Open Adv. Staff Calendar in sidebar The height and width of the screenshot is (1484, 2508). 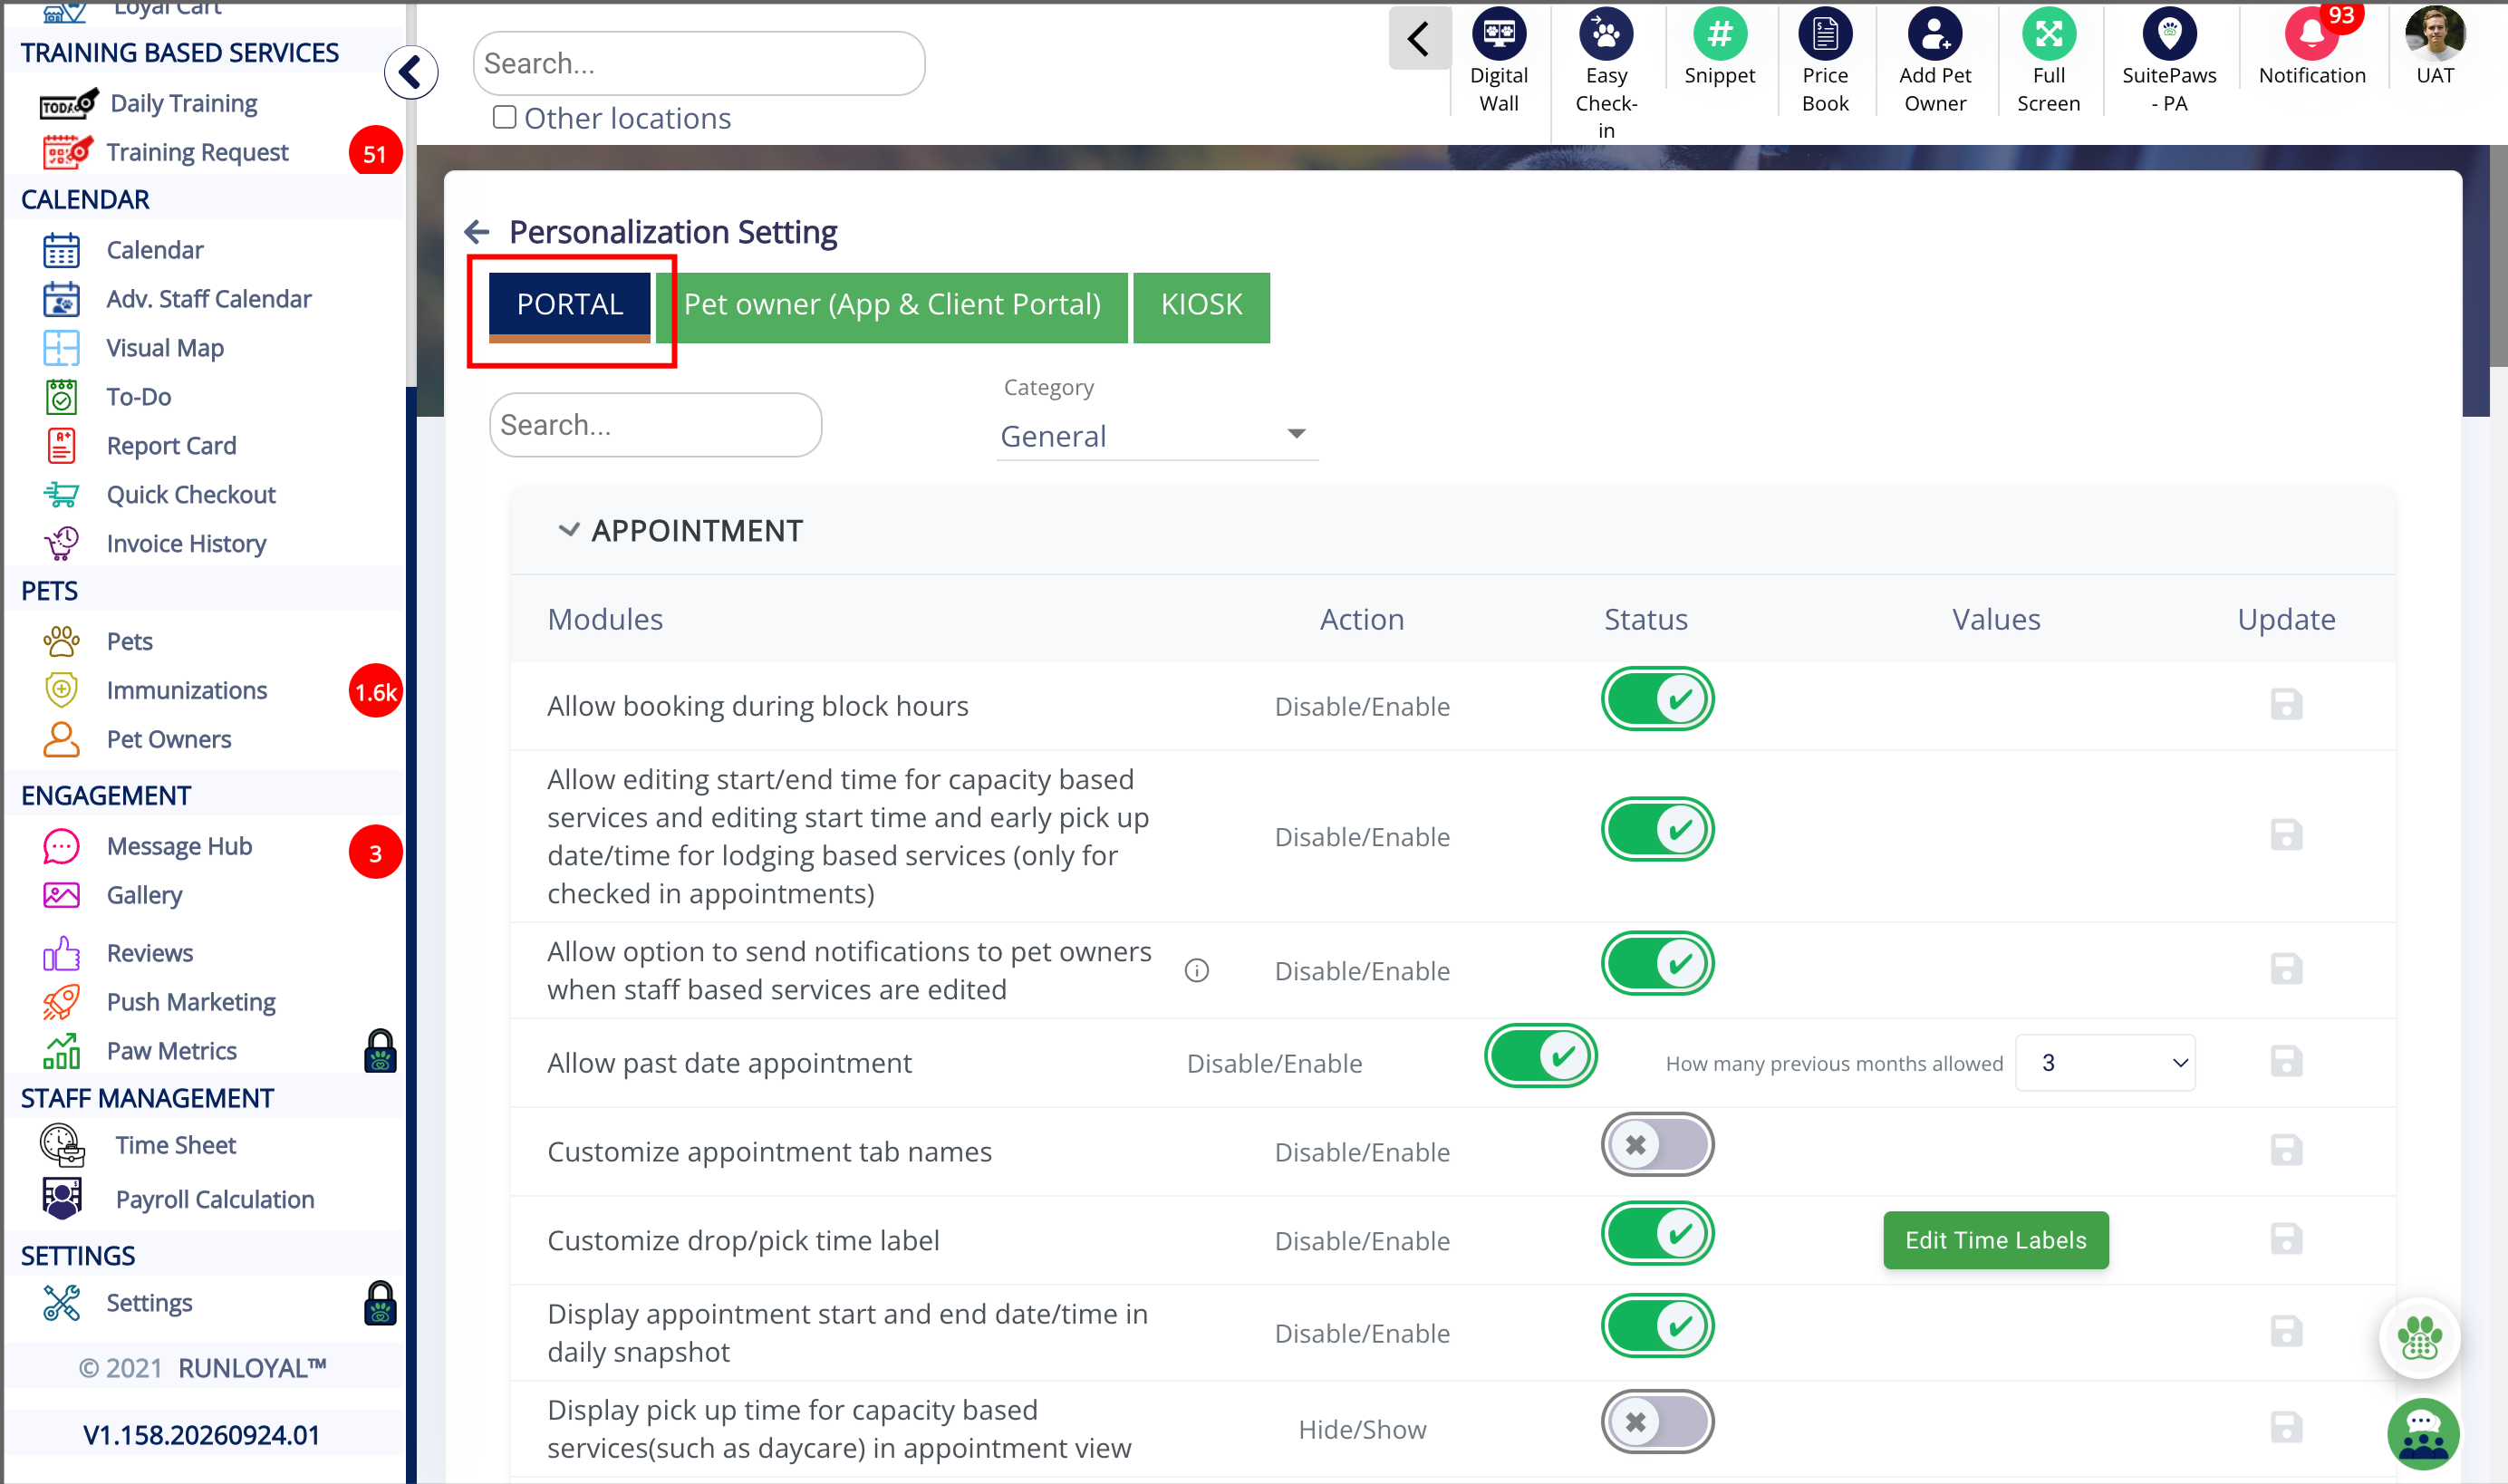(x=209, y=299)
